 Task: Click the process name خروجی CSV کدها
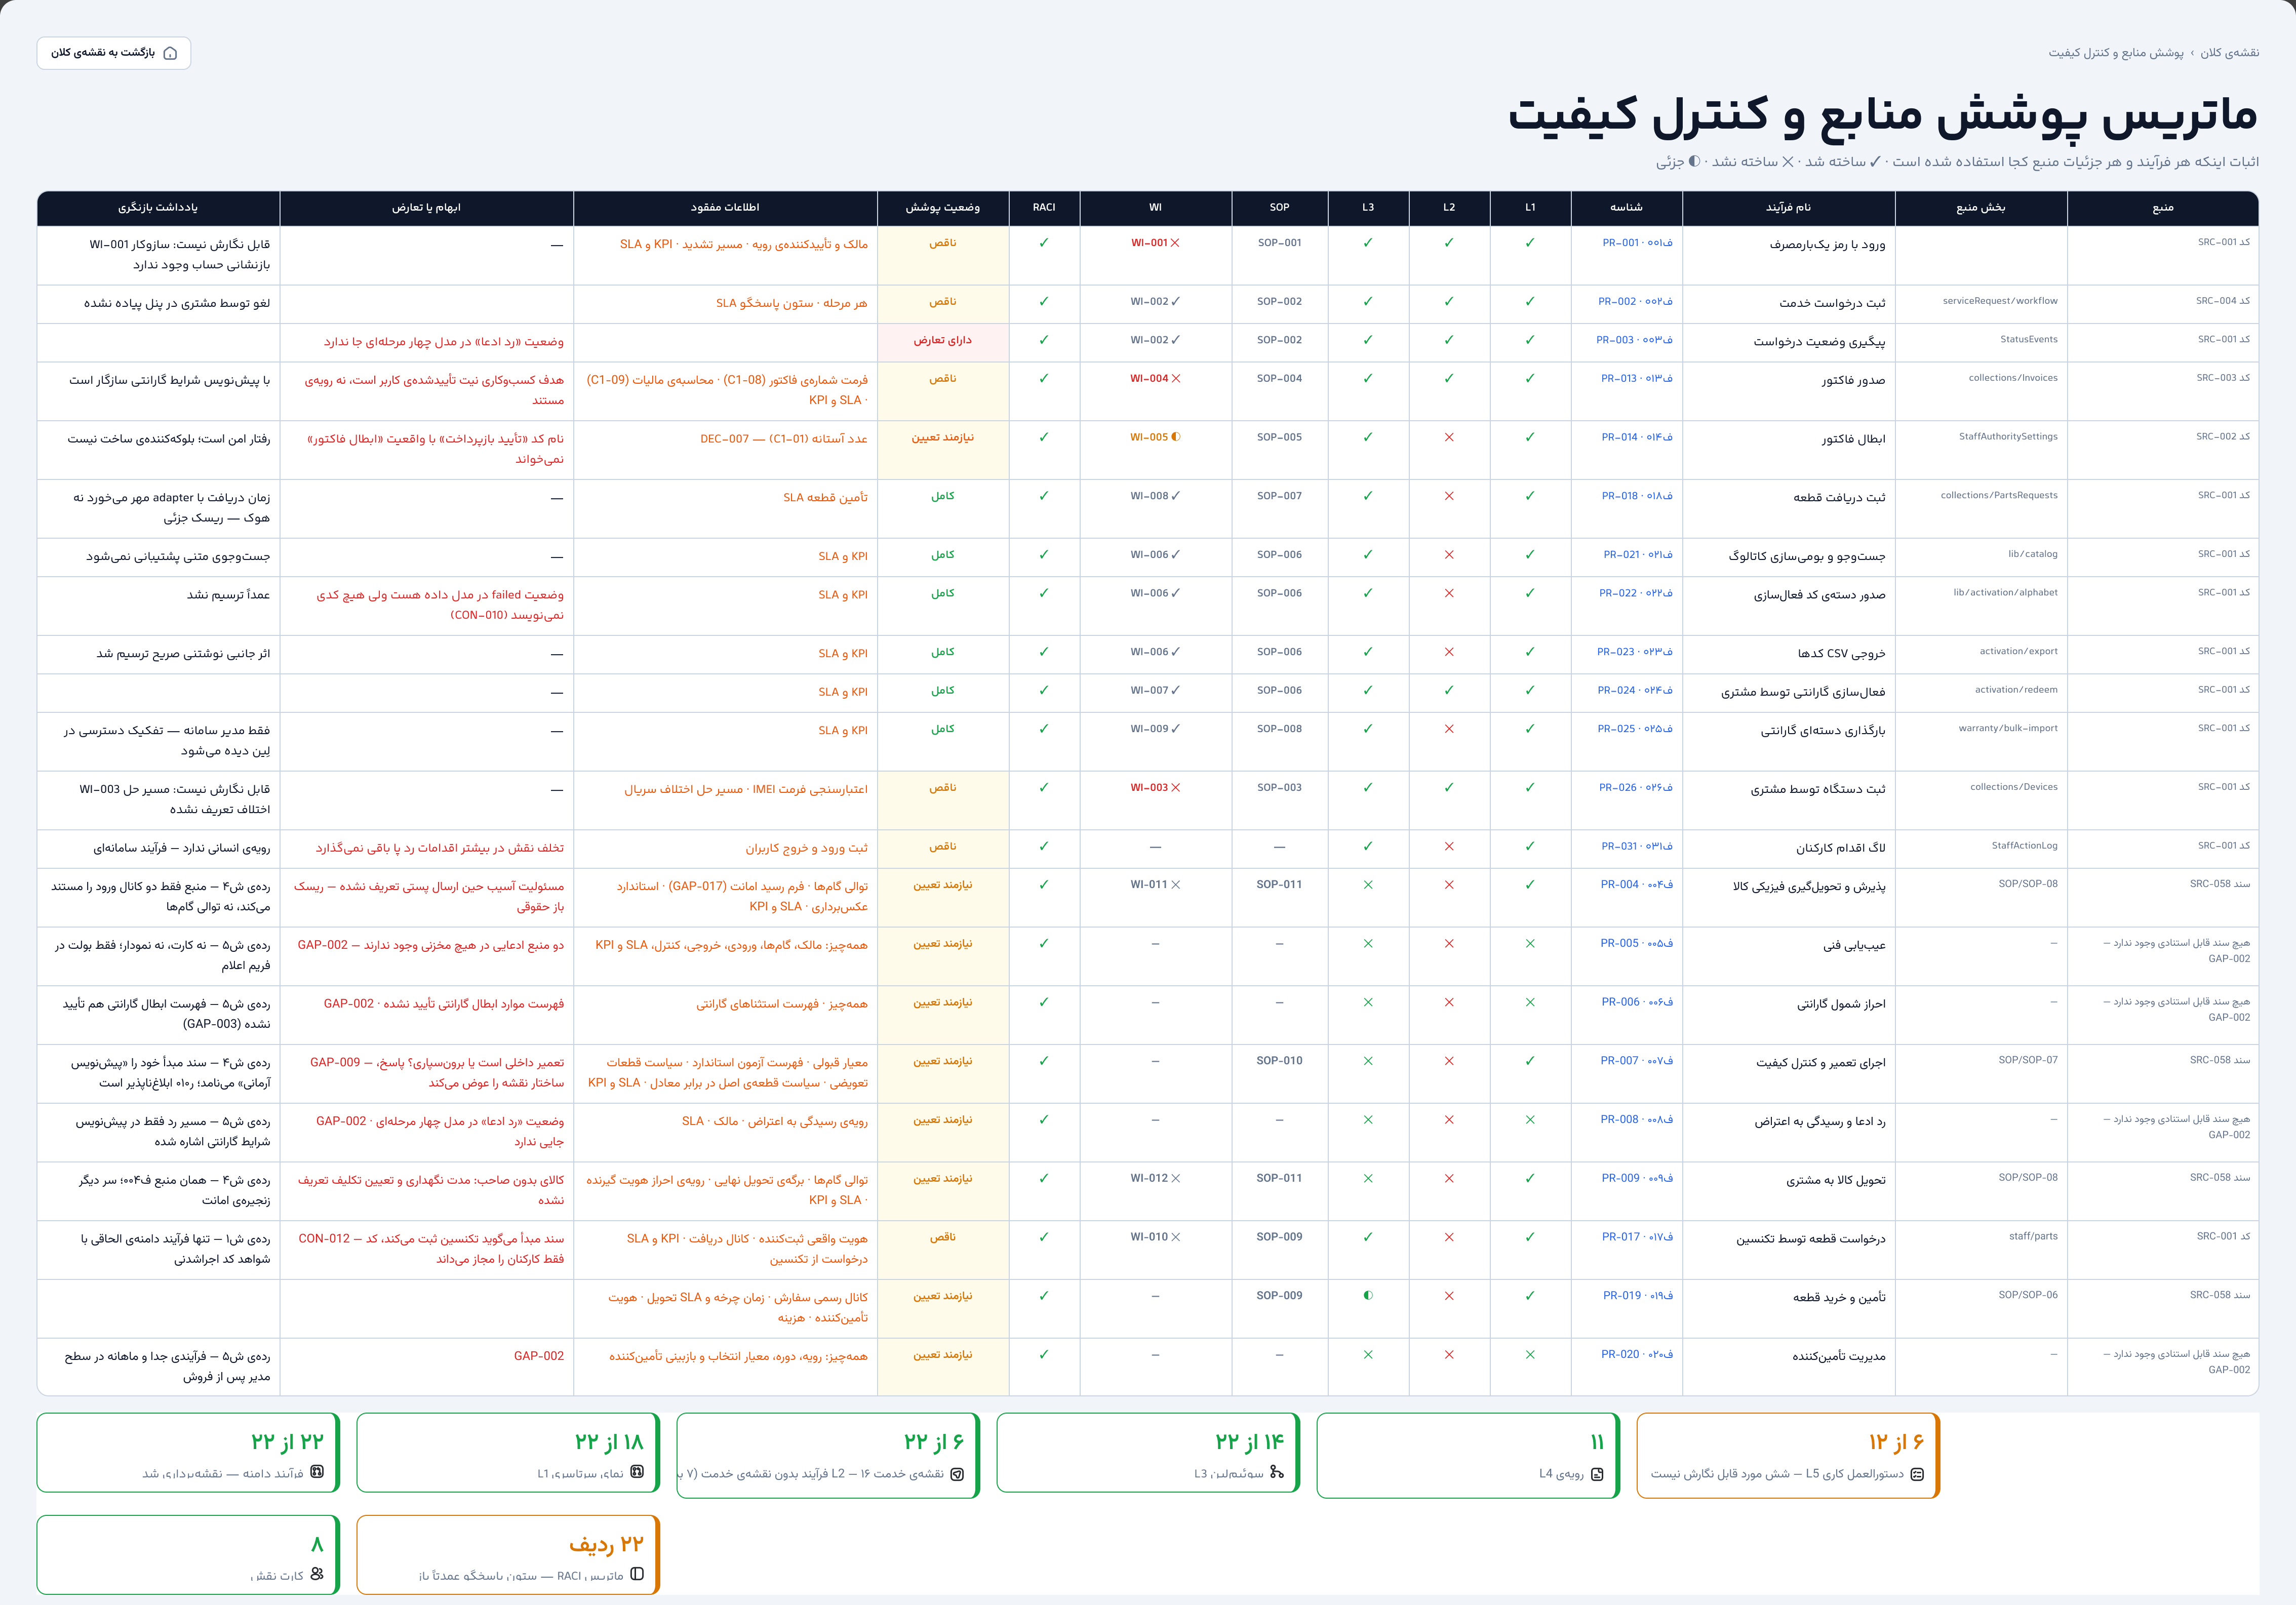point(1841,654)
